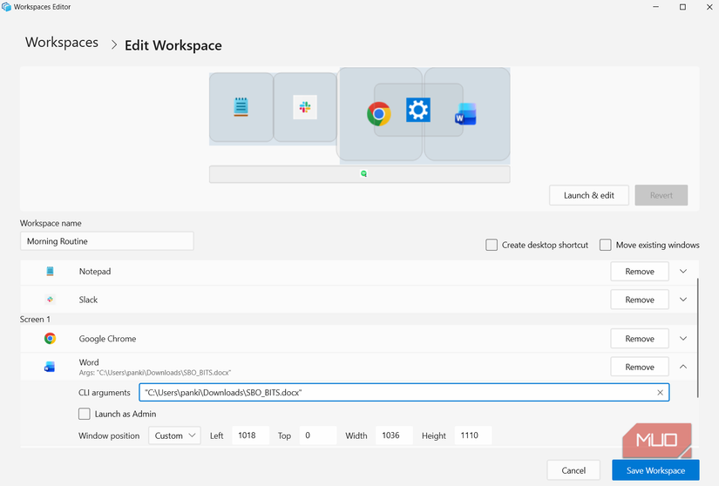
Task: Click the Workspace name text field
Action: 106,241
